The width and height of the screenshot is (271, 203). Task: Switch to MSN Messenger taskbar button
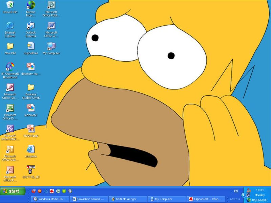128,199
